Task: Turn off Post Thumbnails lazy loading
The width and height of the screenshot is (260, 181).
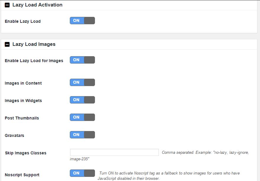Action: point(82,117)
